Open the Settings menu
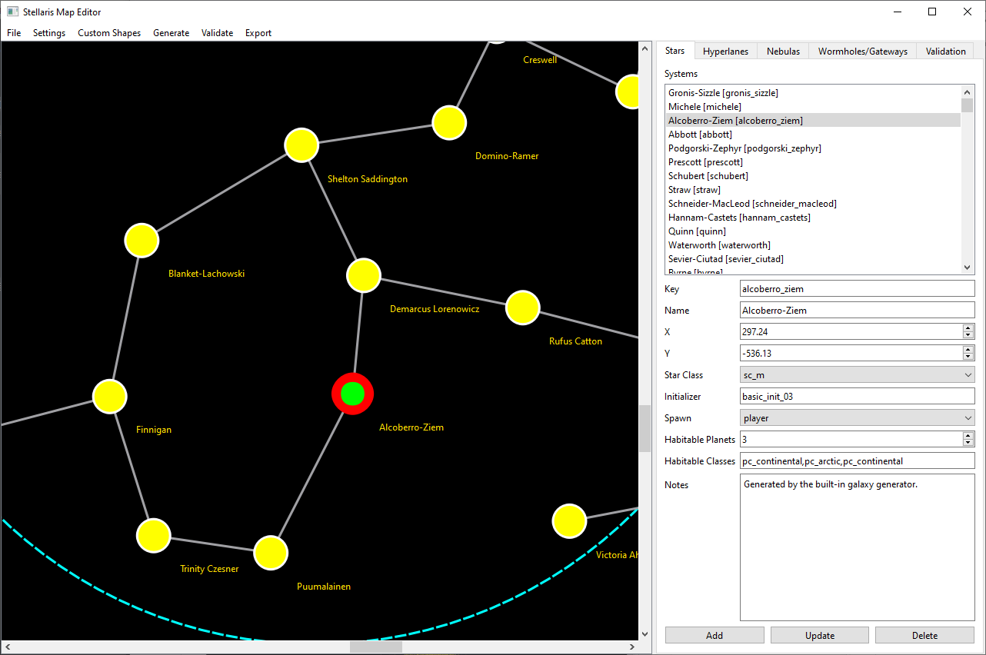Viewport: 986px width, 655px height. point(49,33)
